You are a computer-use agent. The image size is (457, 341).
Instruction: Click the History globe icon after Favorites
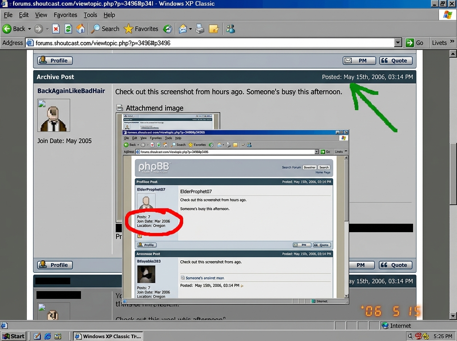coord(168,29)
